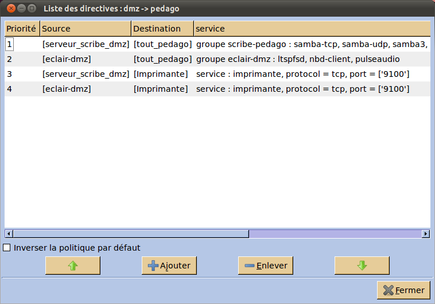This screenshot has height=304, width=435.
Task: Enable Inverser la politique par défaut checkbox
Action: 7,247
